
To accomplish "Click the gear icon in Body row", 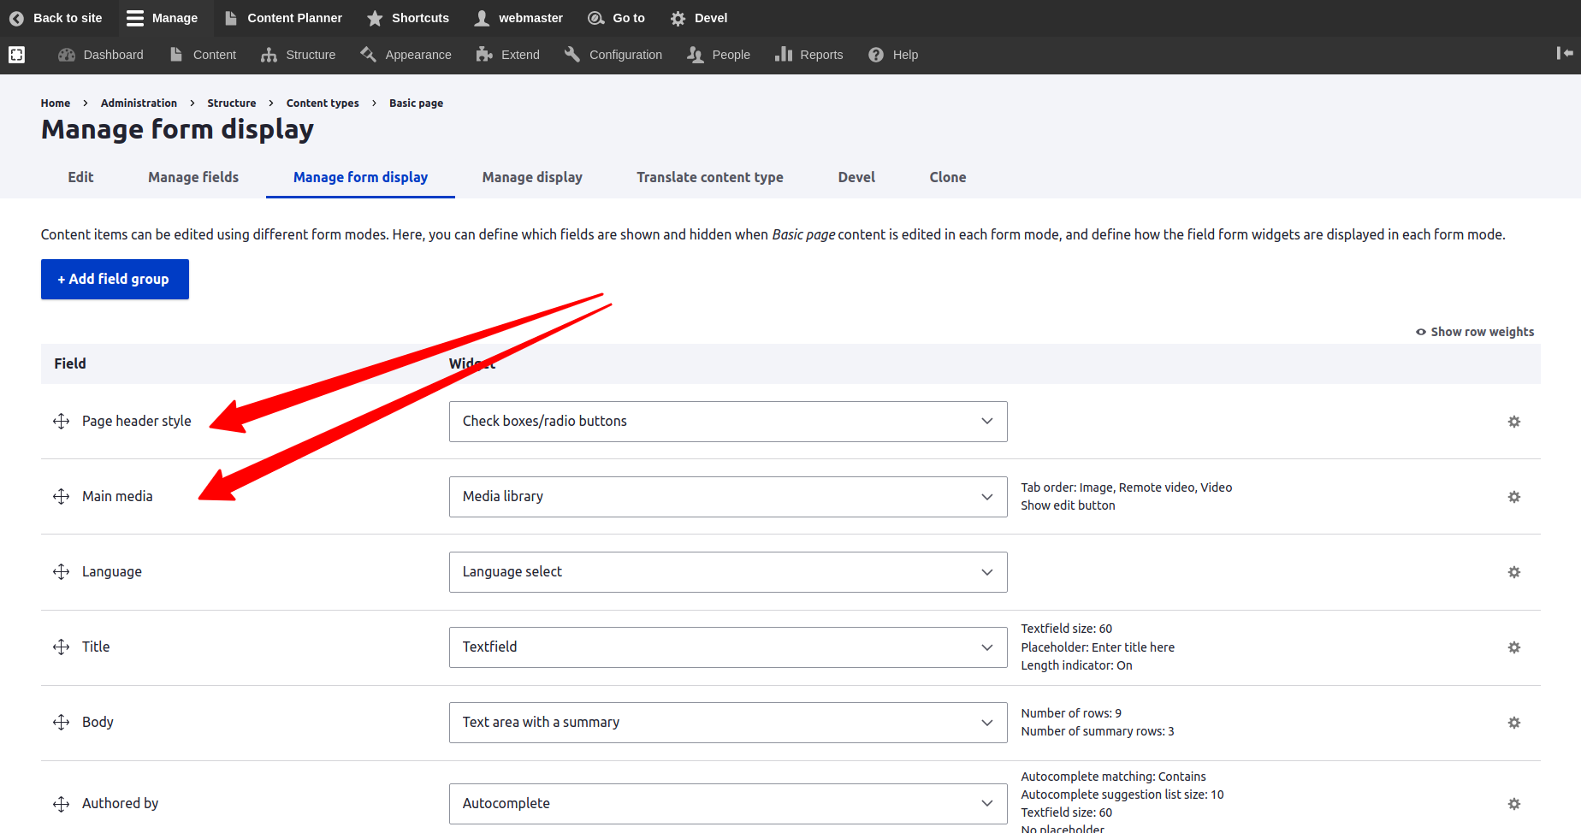I will (x=1513, y=723).
